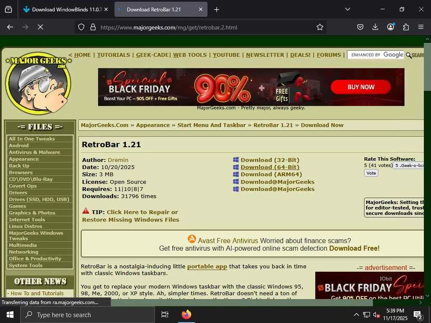Open Firefox account icon
This screenshot has height=323, width=431.
391,27
